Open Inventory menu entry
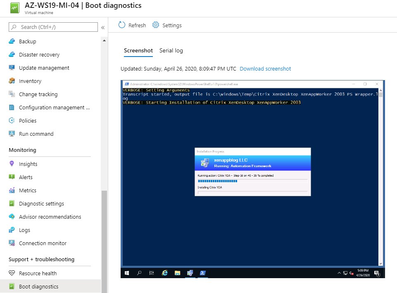The height and width of the screenshot is (293, 397). [30, 81]
